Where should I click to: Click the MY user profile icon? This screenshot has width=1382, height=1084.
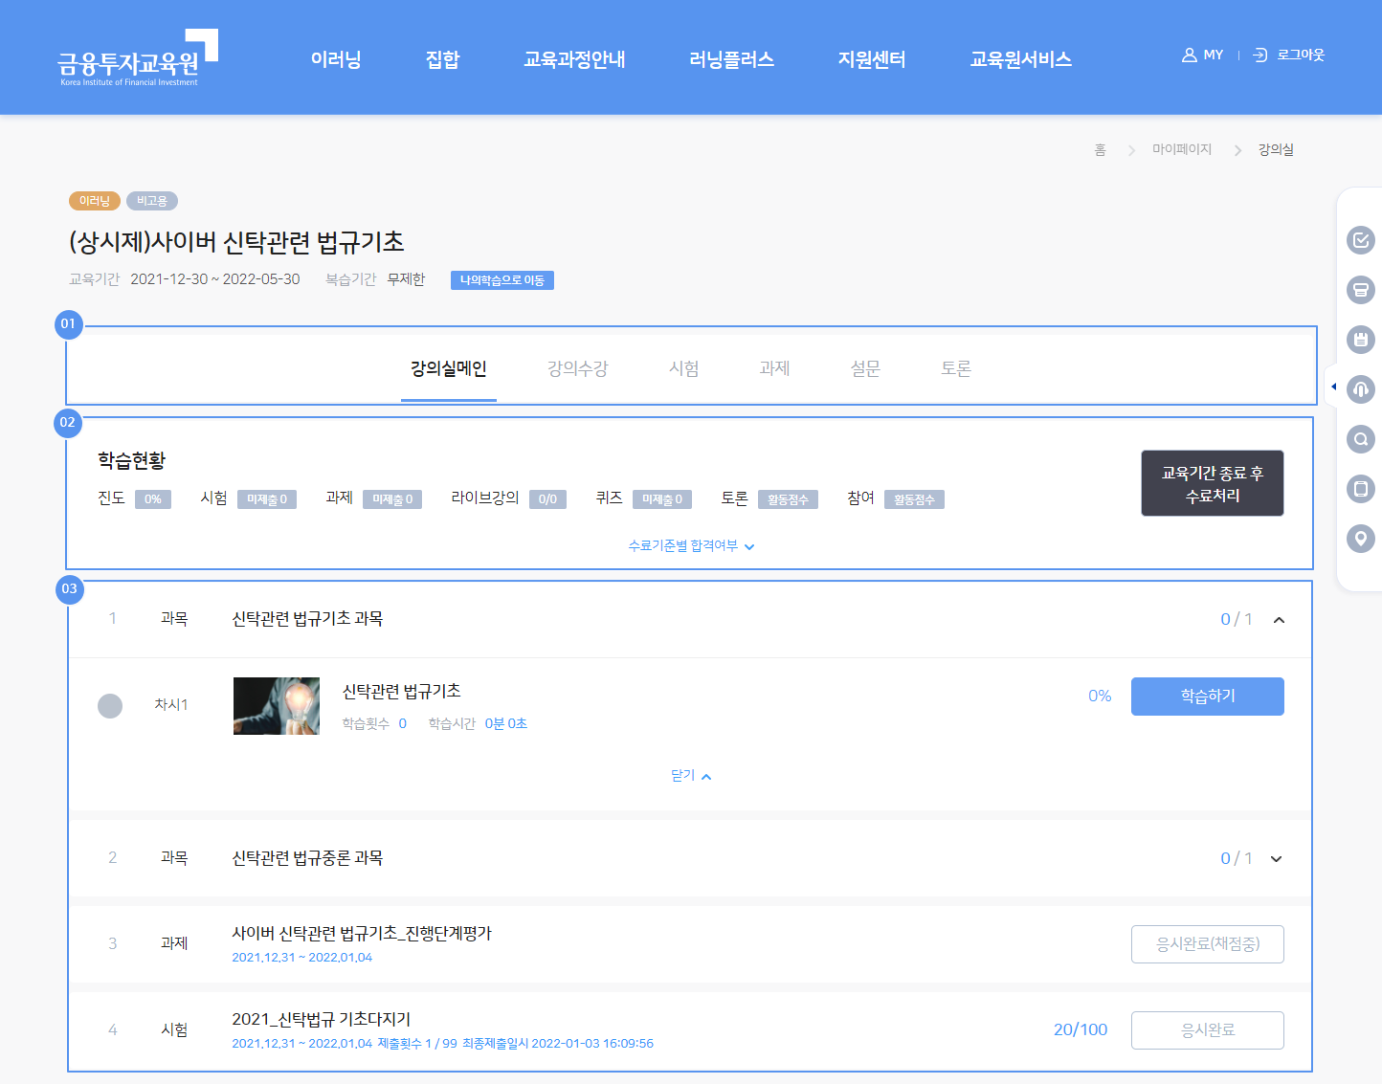pyautogui.click(x=1190, y=55)
